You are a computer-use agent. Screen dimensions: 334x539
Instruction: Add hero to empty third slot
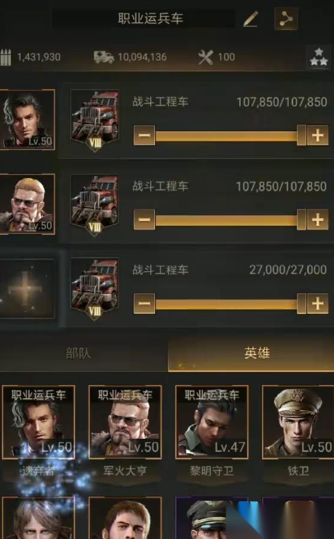(x=27, y=288)
